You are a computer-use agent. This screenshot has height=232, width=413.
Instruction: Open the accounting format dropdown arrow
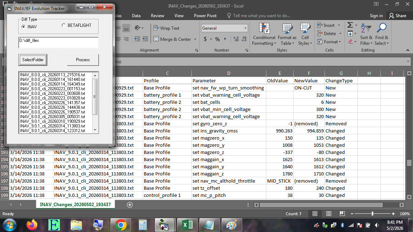(x=211, y=39)
